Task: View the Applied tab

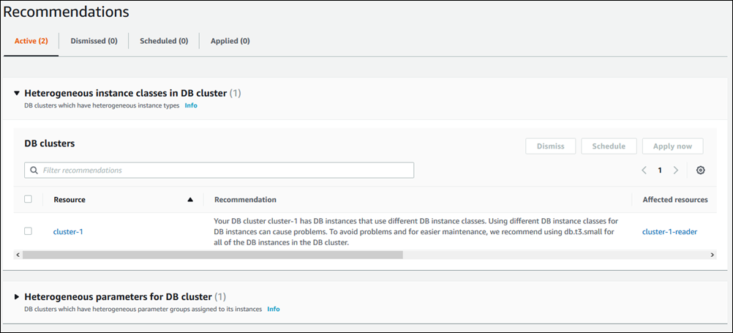Action: tap(230, 41)
